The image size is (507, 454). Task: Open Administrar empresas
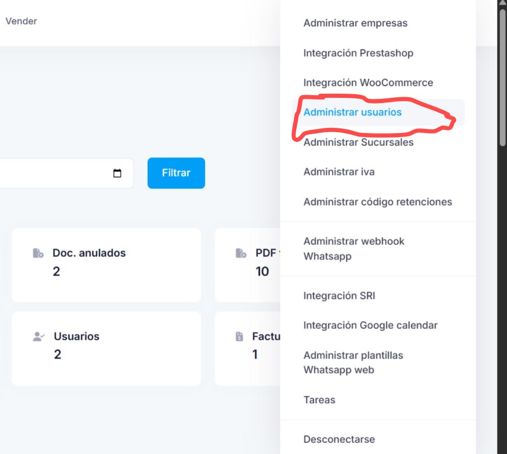(x=356, y=23)
